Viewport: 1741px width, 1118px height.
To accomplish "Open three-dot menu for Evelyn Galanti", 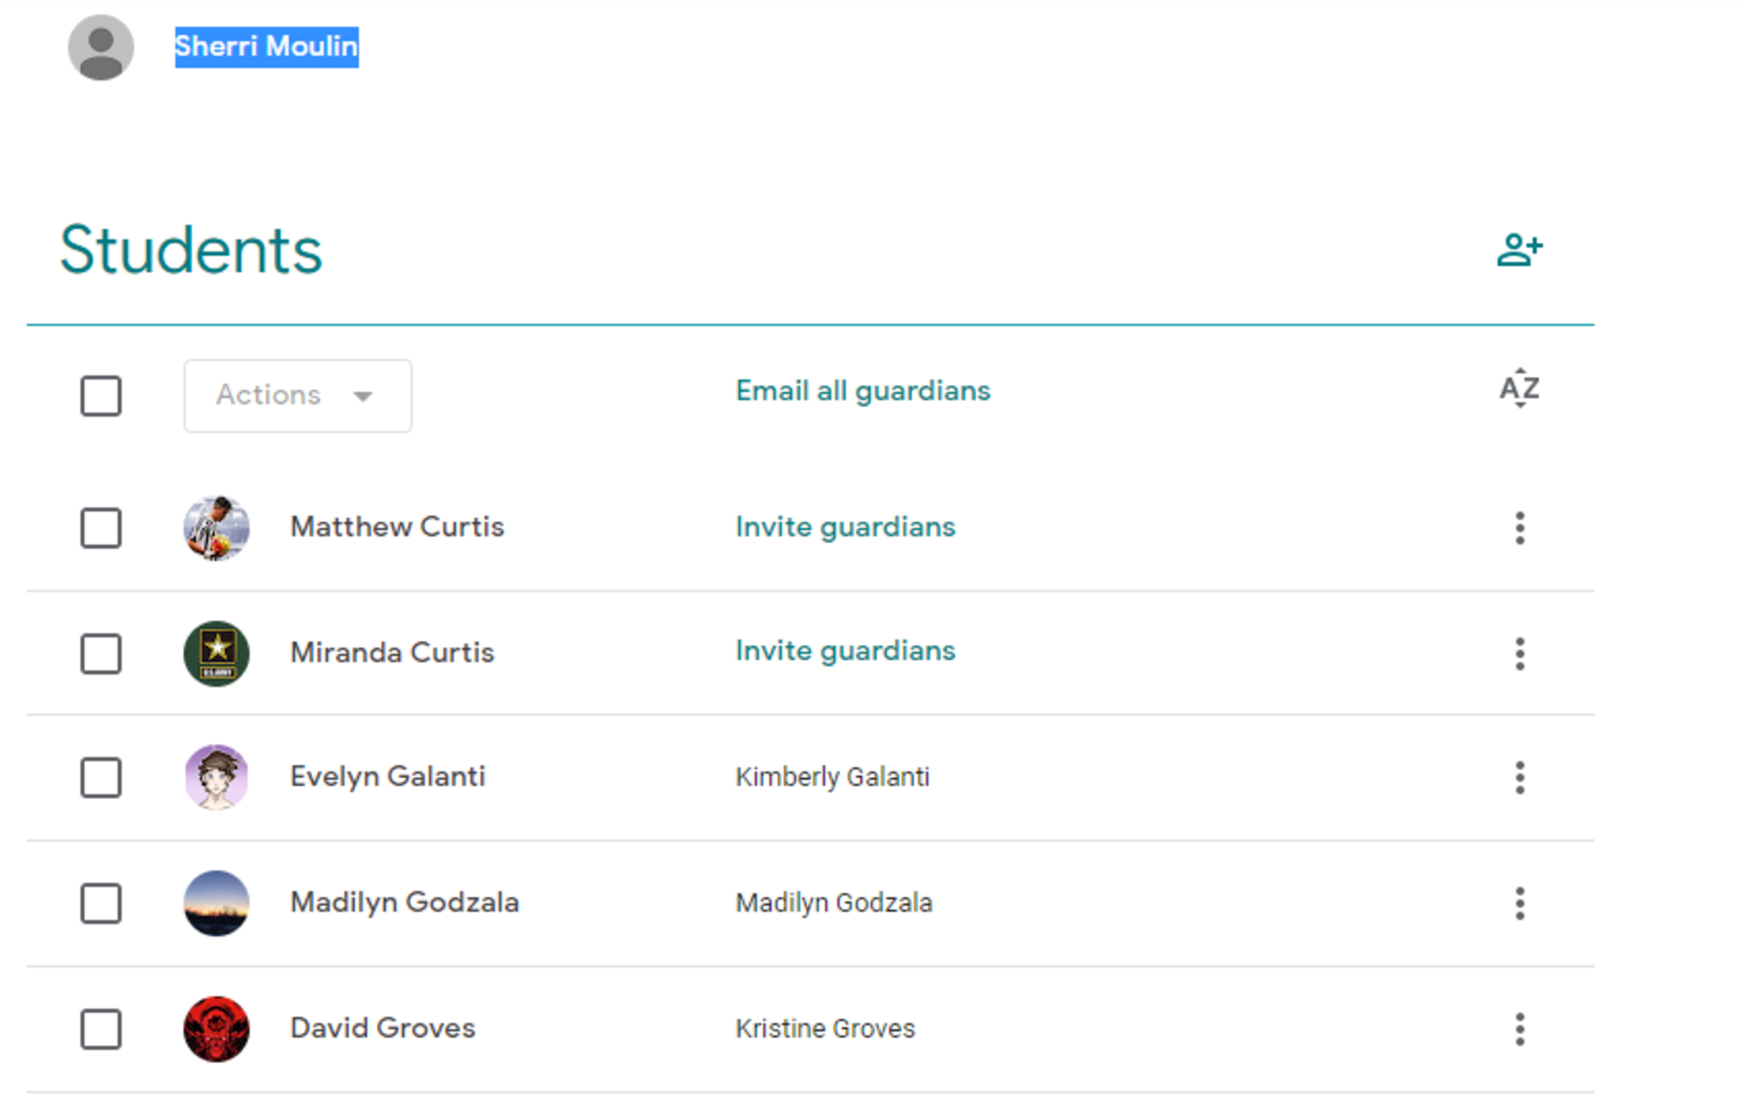I will click(1519, 777).
